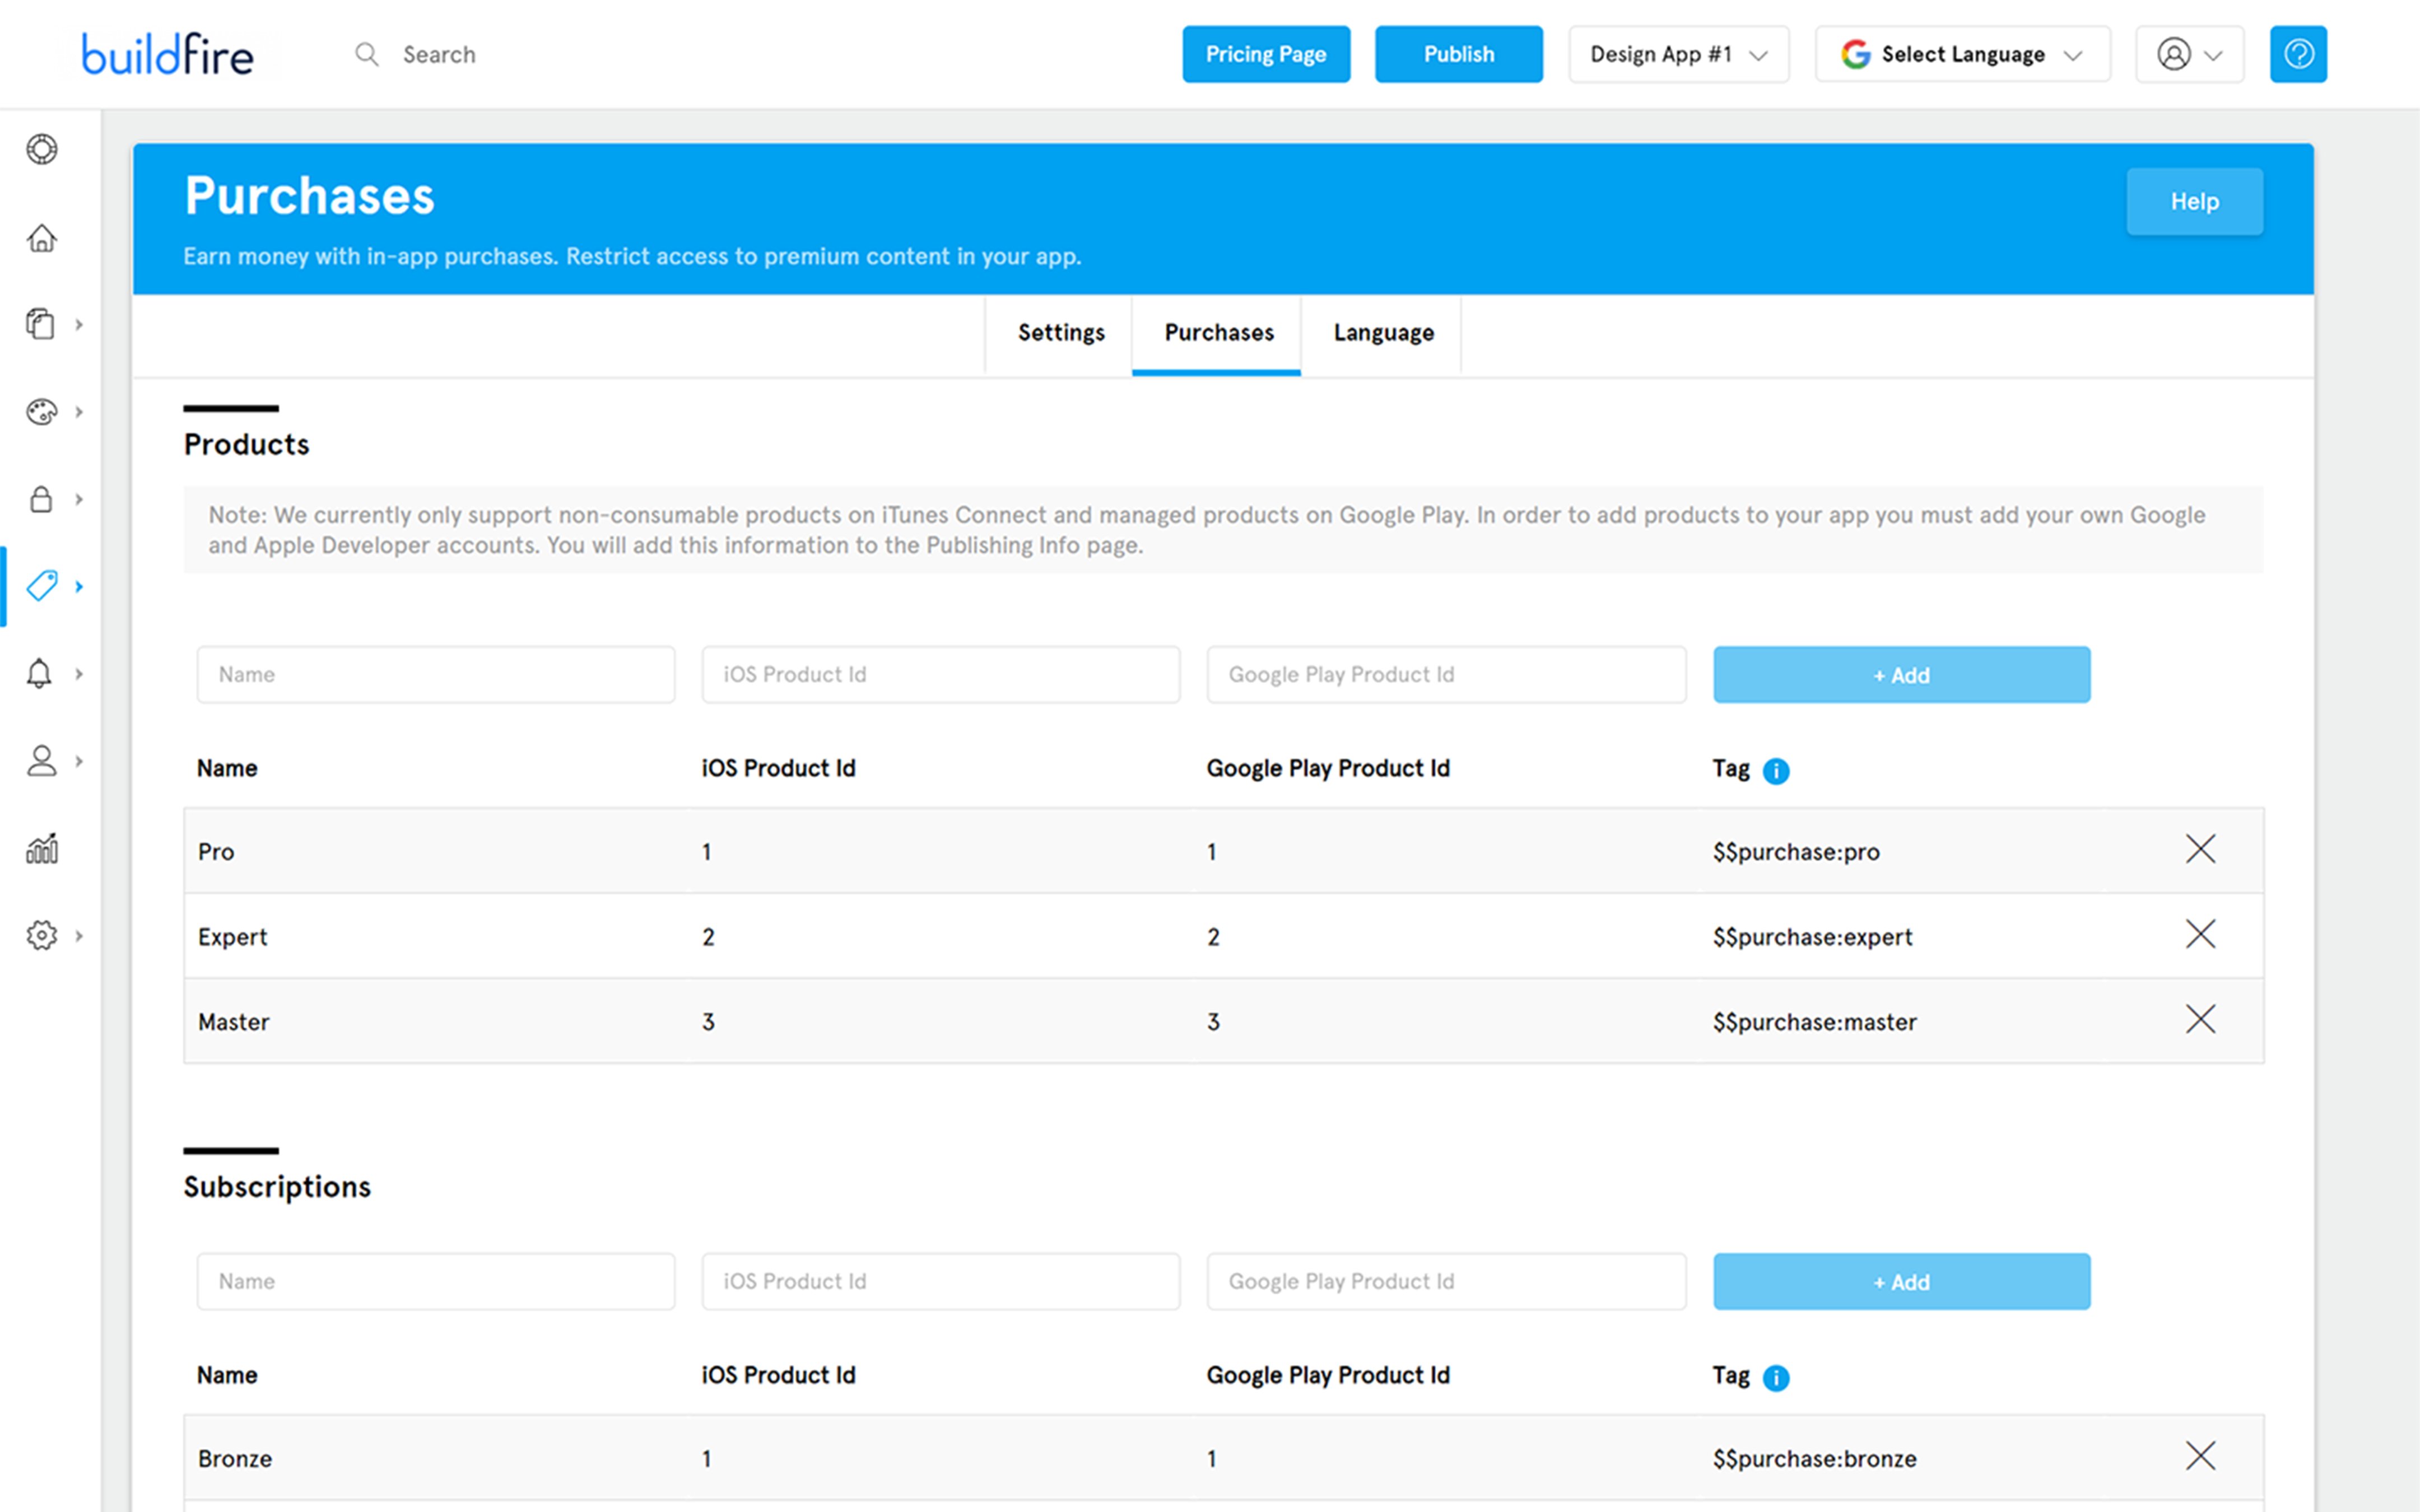The width and height of the screenshot is (2420, 1512).
Task: Click the blue help question mark icon
Action: tap(2297, 54)
